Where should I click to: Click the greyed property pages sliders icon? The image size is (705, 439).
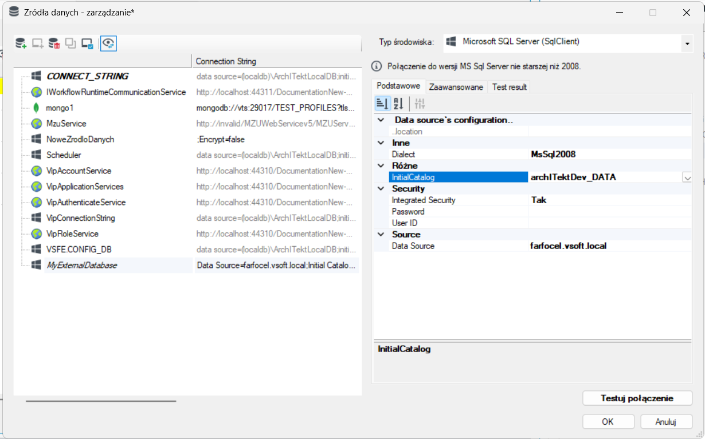[x=420, y=104]
